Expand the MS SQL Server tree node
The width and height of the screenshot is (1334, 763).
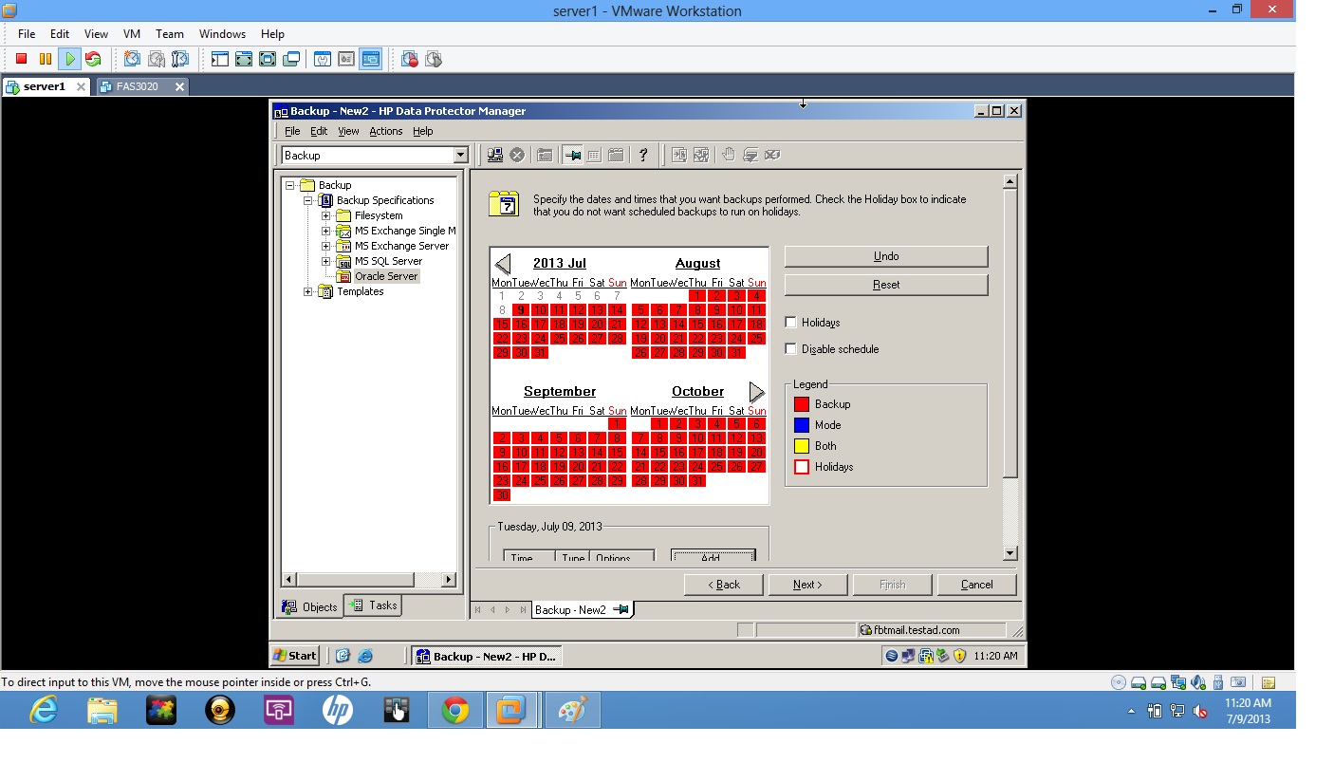pyautogui.click(x=326, y=260)
